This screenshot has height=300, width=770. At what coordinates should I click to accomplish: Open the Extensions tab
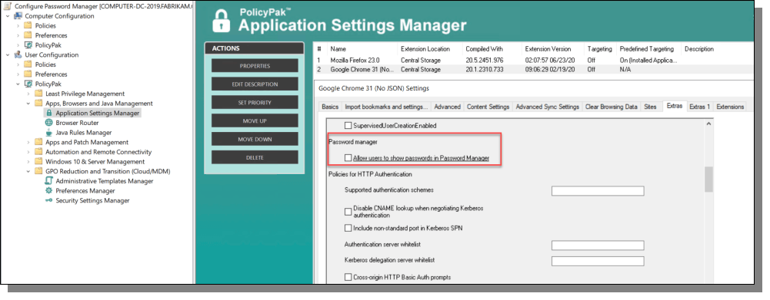coord(730,107)
